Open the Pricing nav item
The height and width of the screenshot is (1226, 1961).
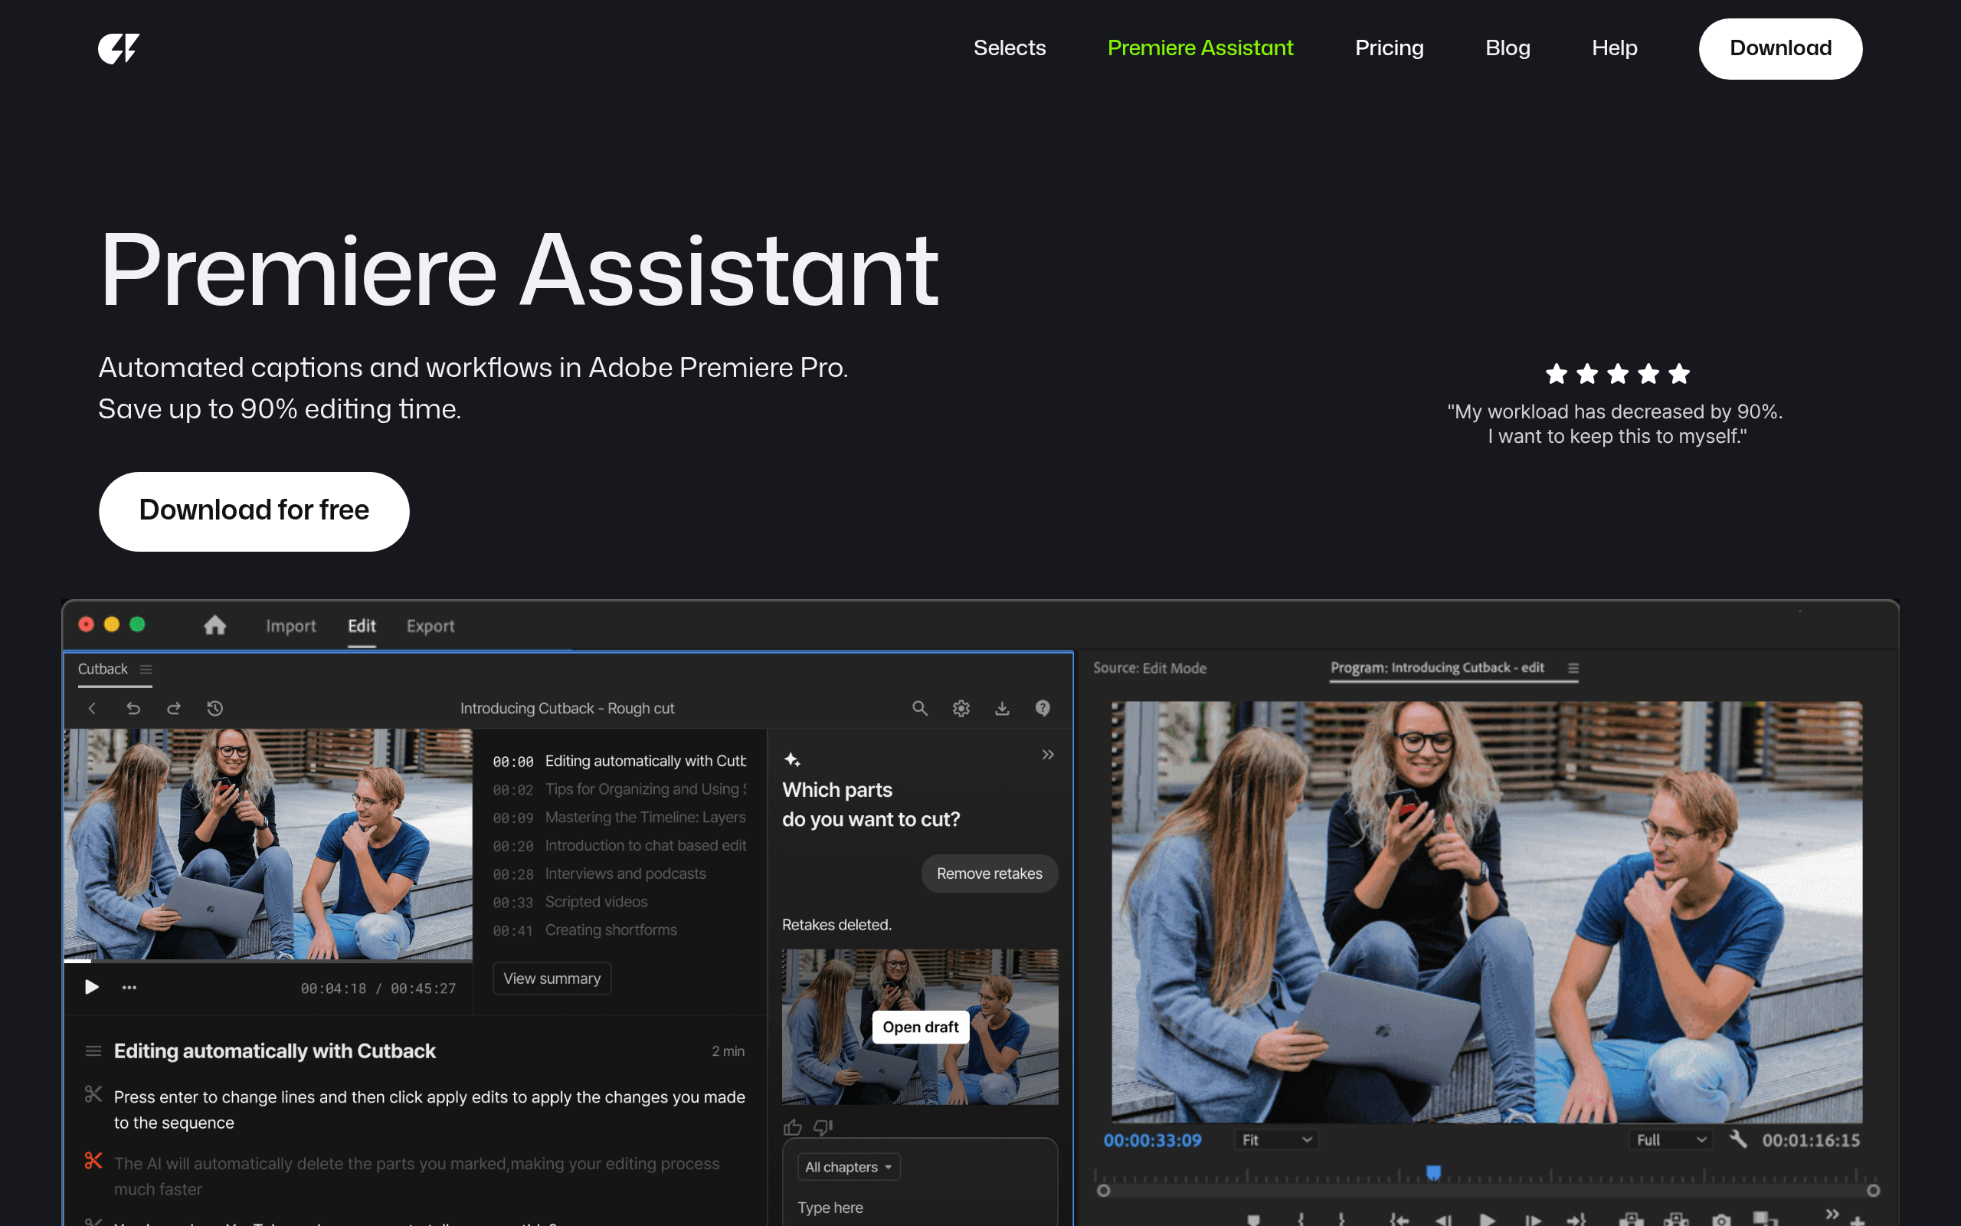[x=1389, y=48]
